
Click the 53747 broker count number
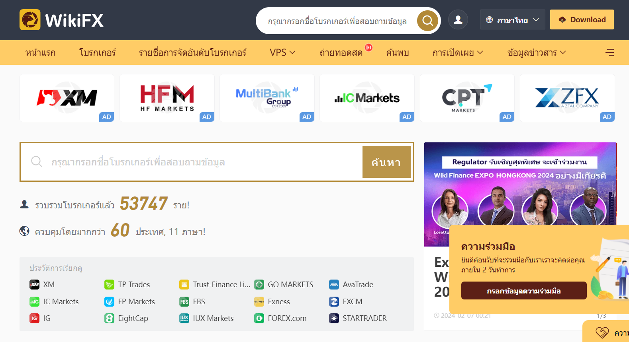pos(143,204)
